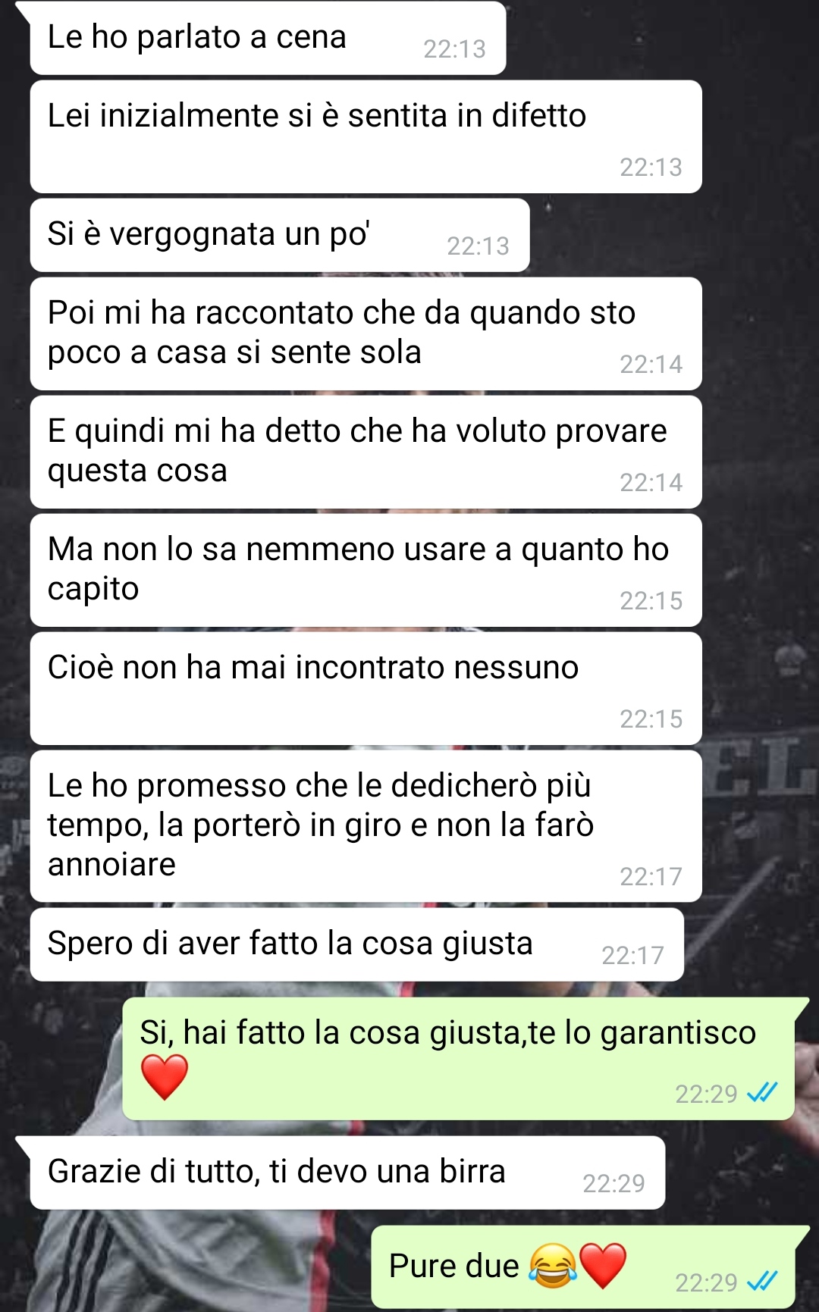
Task: Tap the 'Grazie di tutto, ti devo una birra' message
Action: click(347, 1173)
